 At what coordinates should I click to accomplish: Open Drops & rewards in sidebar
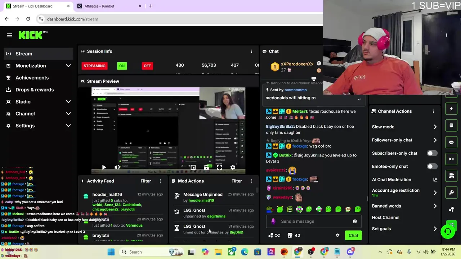pyautogui.click(x=39, y=90)
